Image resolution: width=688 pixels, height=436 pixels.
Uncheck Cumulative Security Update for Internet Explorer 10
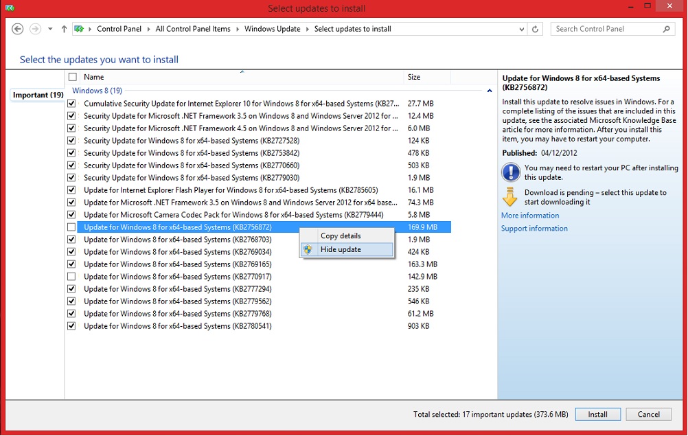[x=71, y=104]
